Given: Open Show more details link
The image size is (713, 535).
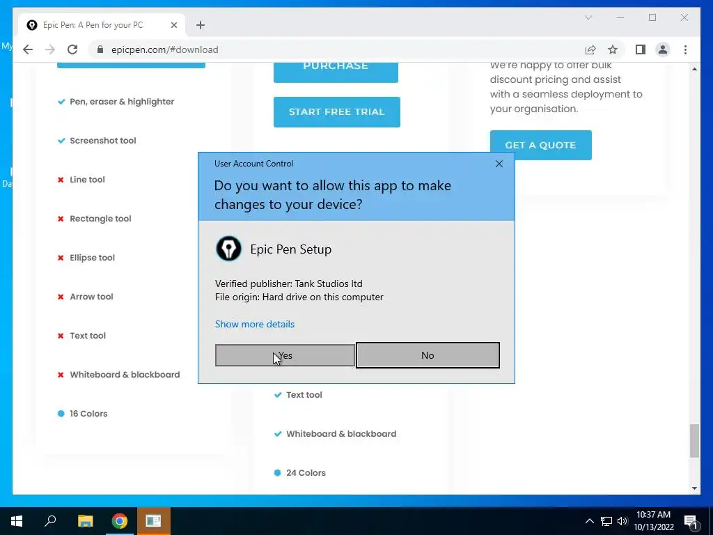Looking at the screenshot, I should 255,324.
